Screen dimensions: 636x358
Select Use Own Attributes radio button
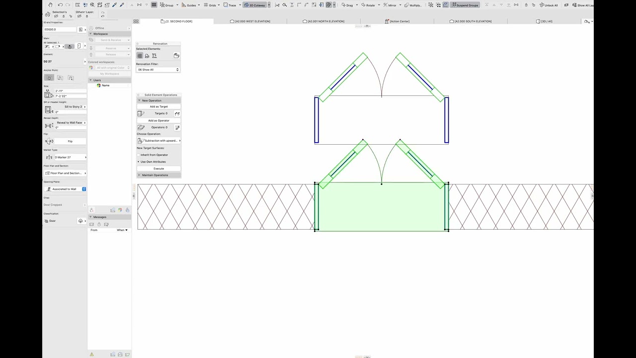(139, 162)
